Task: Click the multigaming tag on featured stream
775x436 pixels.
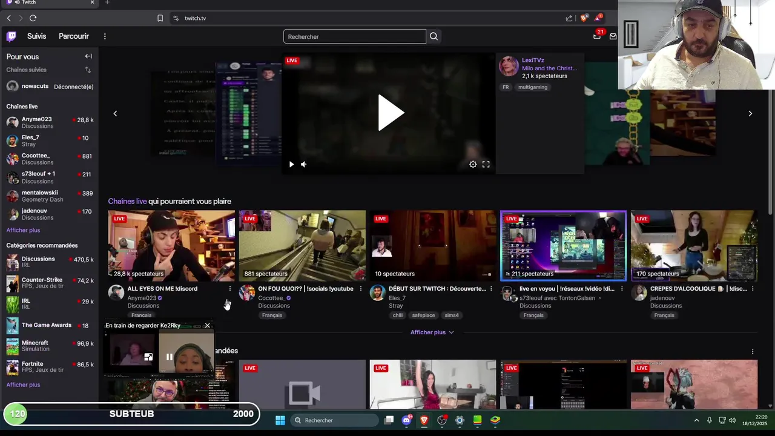Action: coord(533,87)
